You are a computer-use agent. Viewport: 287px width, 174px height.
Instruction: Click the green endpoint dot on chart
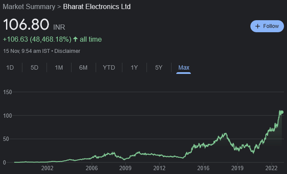point(281,113)
